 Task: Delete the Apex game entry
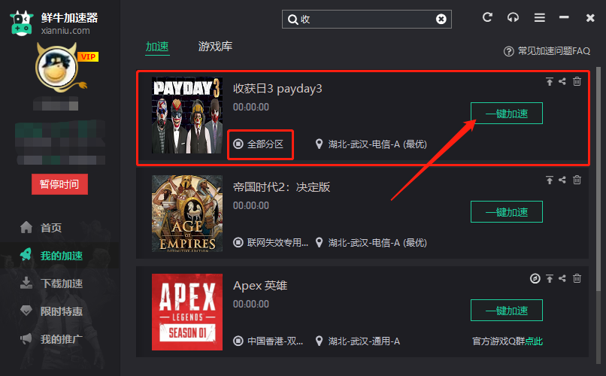tap(577, 278)
